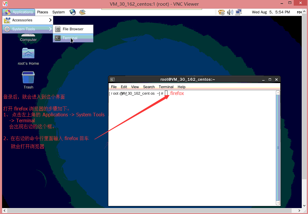The width and height of the screenshot is (308, 214).
Task: Click the terminal vertical scrollbar
Action: click(x=278, y=148)
